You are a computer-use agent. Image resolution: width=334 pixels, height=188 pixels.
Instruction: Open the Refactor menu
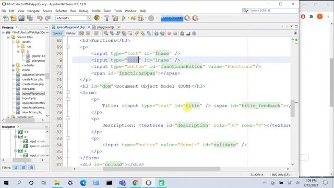coord(61,10)
